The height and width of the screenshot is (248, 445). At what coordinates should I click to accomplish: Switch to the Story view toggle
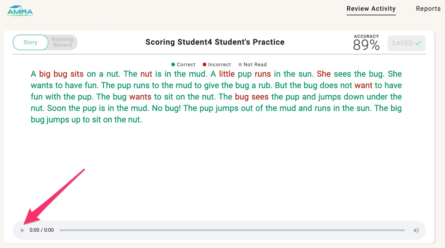point(30,42)
